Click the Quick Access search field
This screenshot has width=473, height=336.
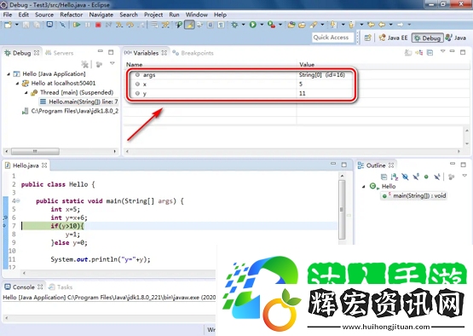(332, 38)
